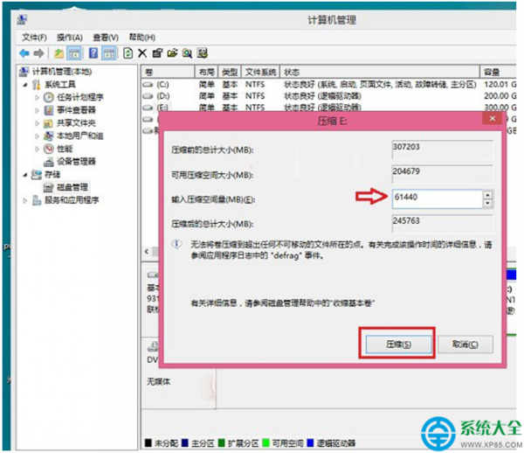Click the 容量 column header
This screenshot has width=524, height=453.
coord(498,72)
